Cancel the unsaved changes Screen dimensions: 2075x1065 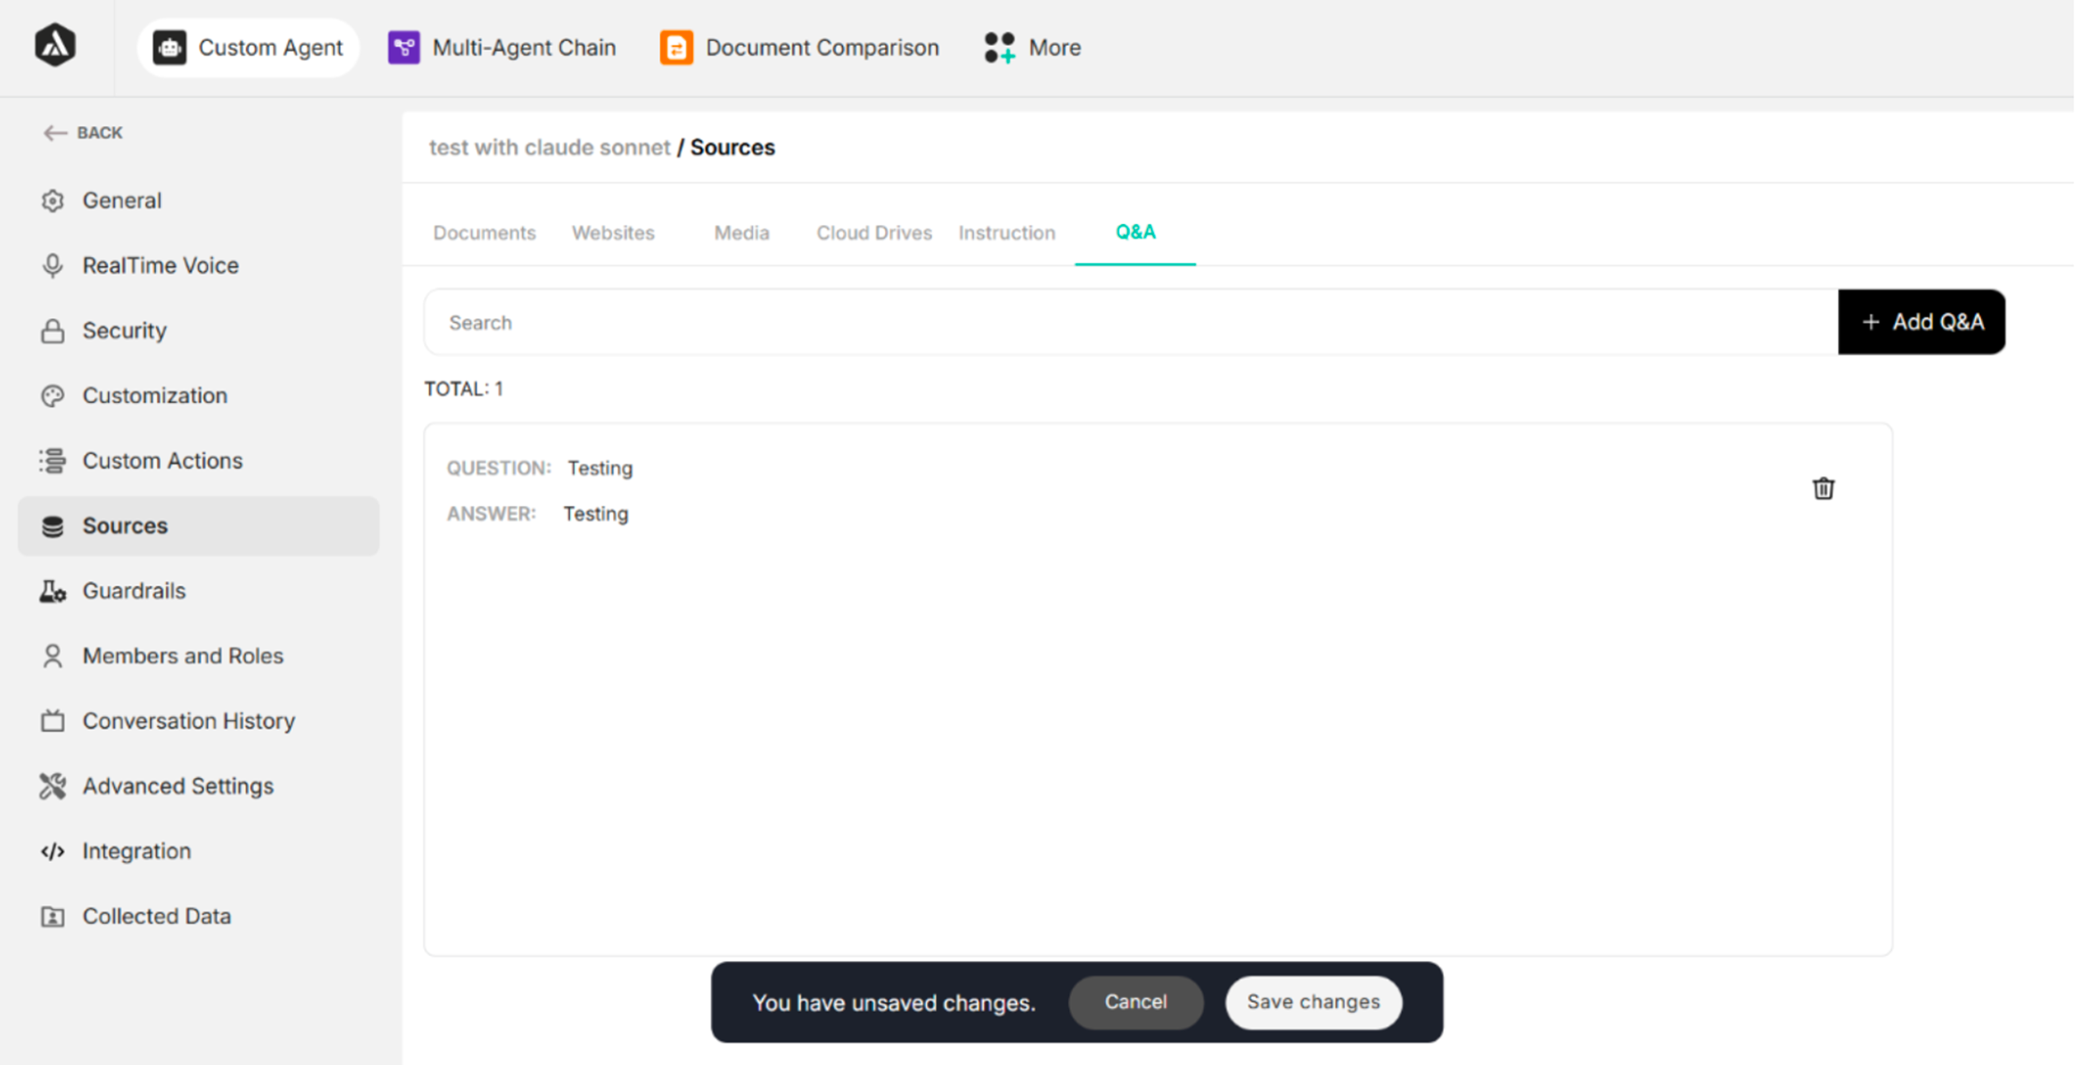pyautogui.click(x=1135, y=1002)
